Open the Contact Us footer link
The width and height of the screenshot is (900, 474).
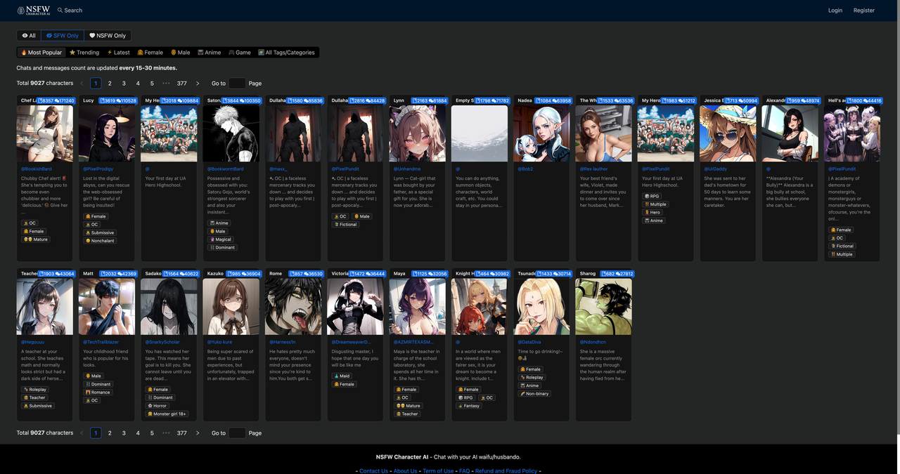(373, 470)
